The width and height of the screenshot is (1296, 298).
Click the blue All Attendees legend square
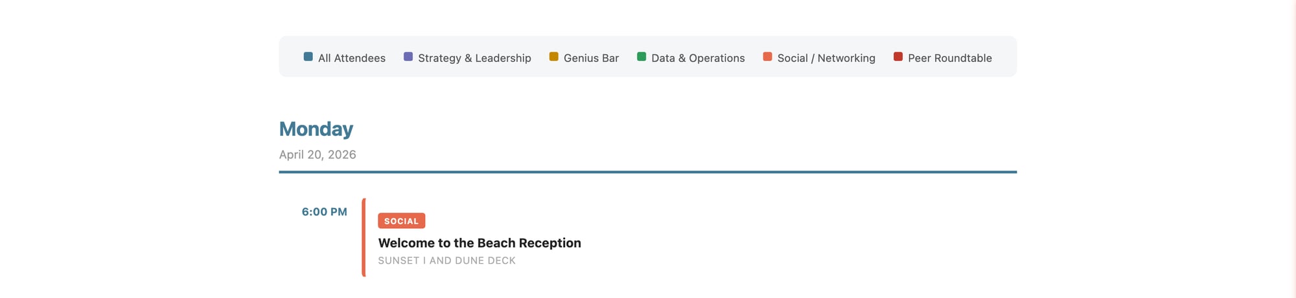click(308, 57)
